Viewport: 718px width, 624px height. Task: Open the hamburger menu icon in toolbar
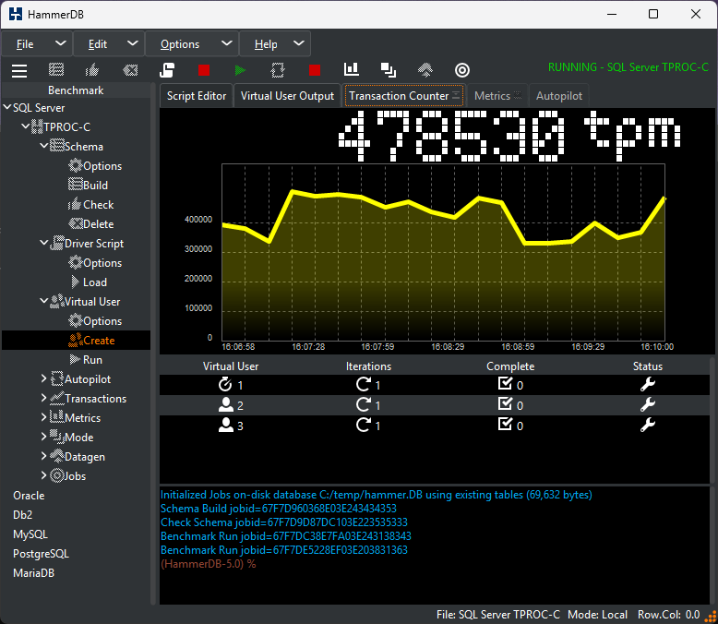pos(19,70)
